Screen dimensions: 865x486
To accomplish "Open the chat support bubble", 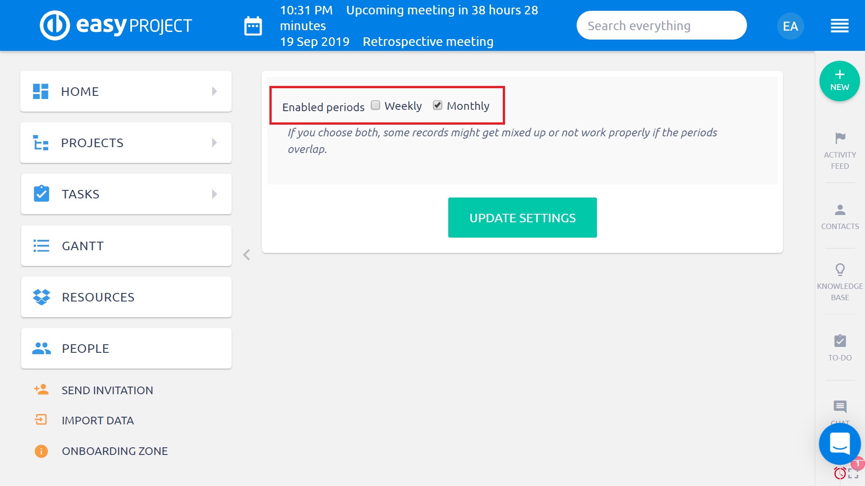I will tap(839, 444).
